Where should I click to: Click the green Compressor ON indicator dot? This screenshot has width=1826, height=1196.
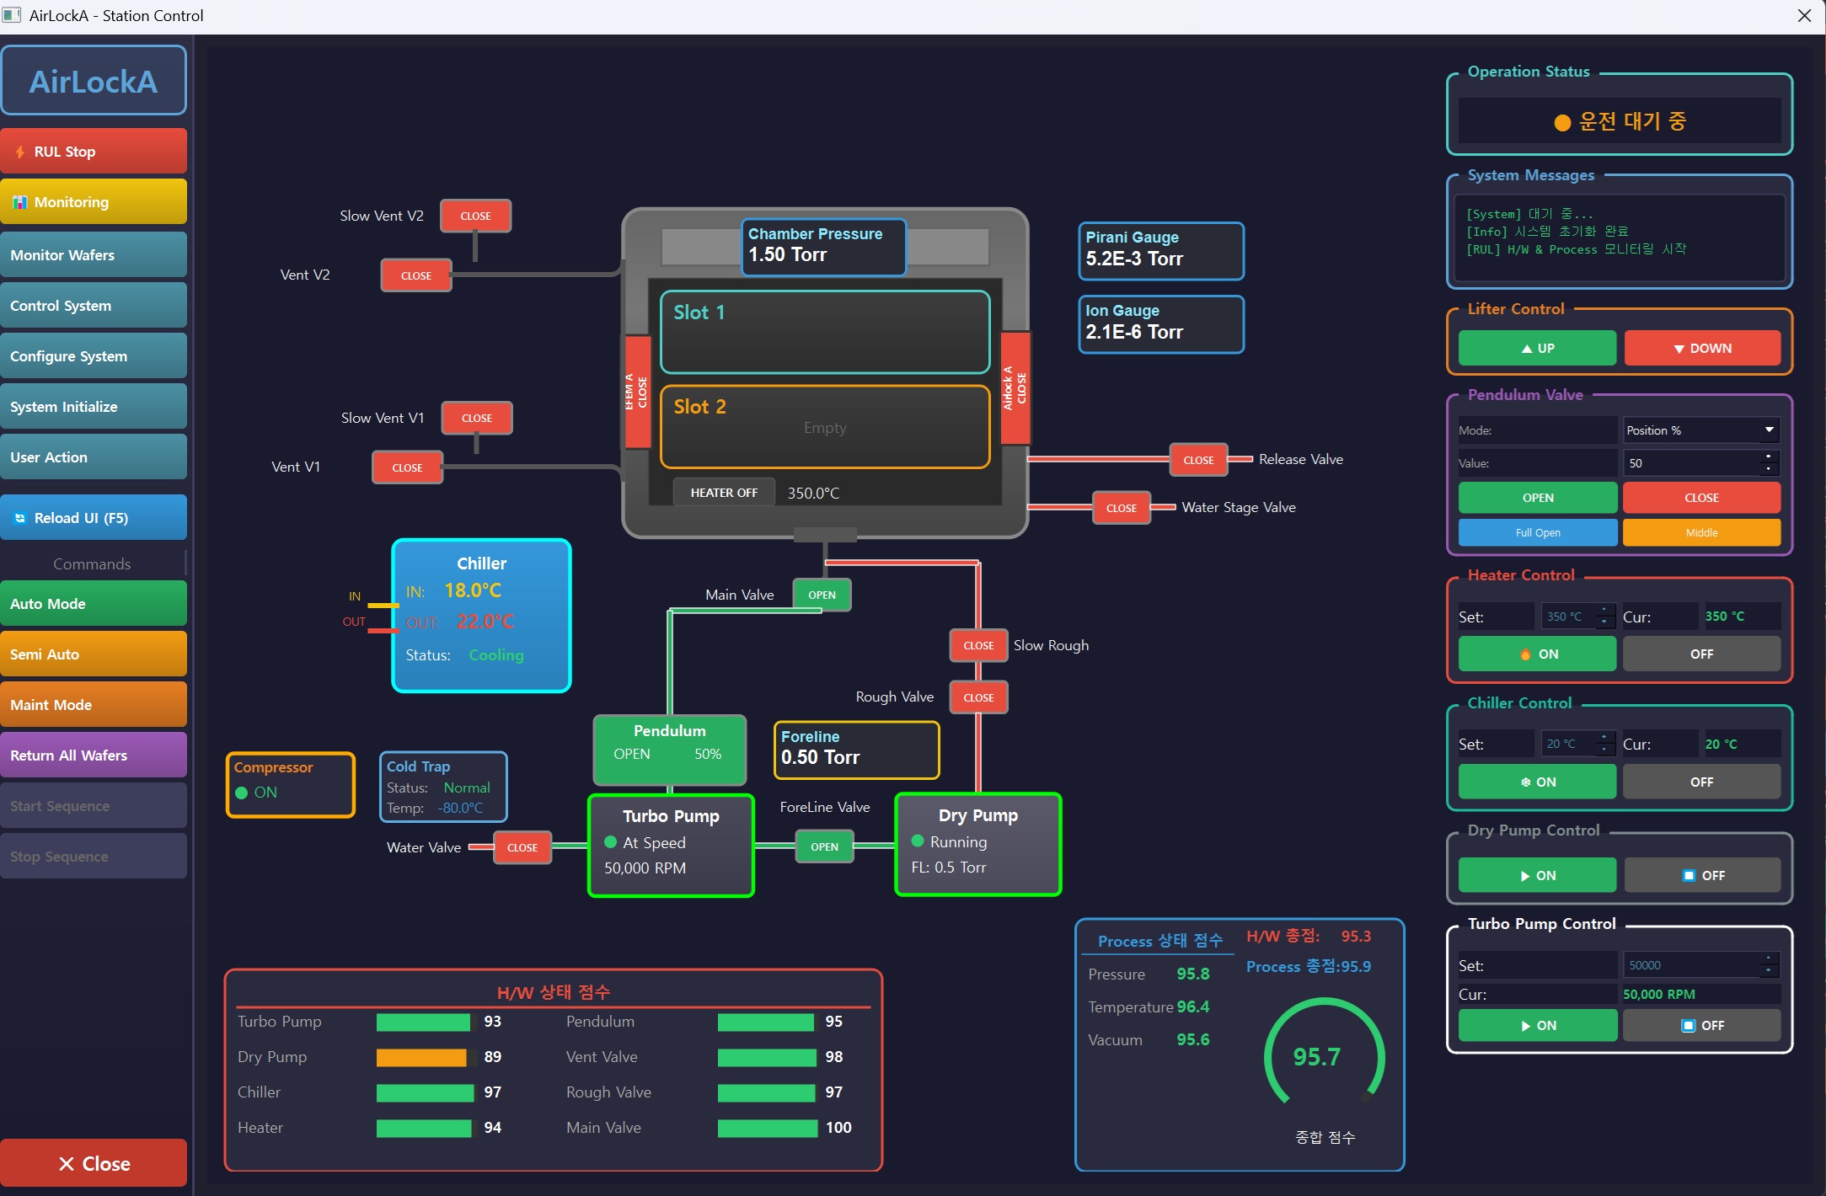[x=242, y=793]
